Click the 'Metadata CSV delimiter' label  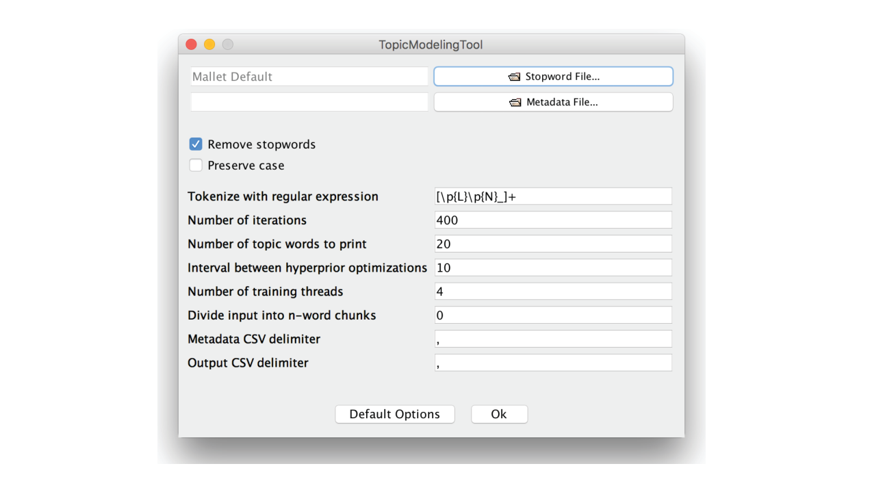[x=254, y=339]
